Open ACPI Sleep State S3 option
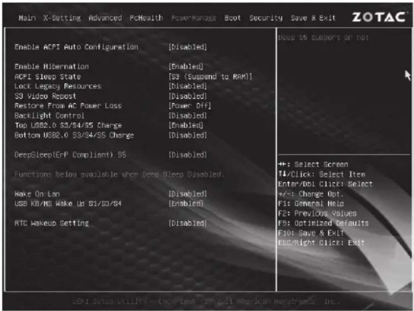 [x=211, y=77]
